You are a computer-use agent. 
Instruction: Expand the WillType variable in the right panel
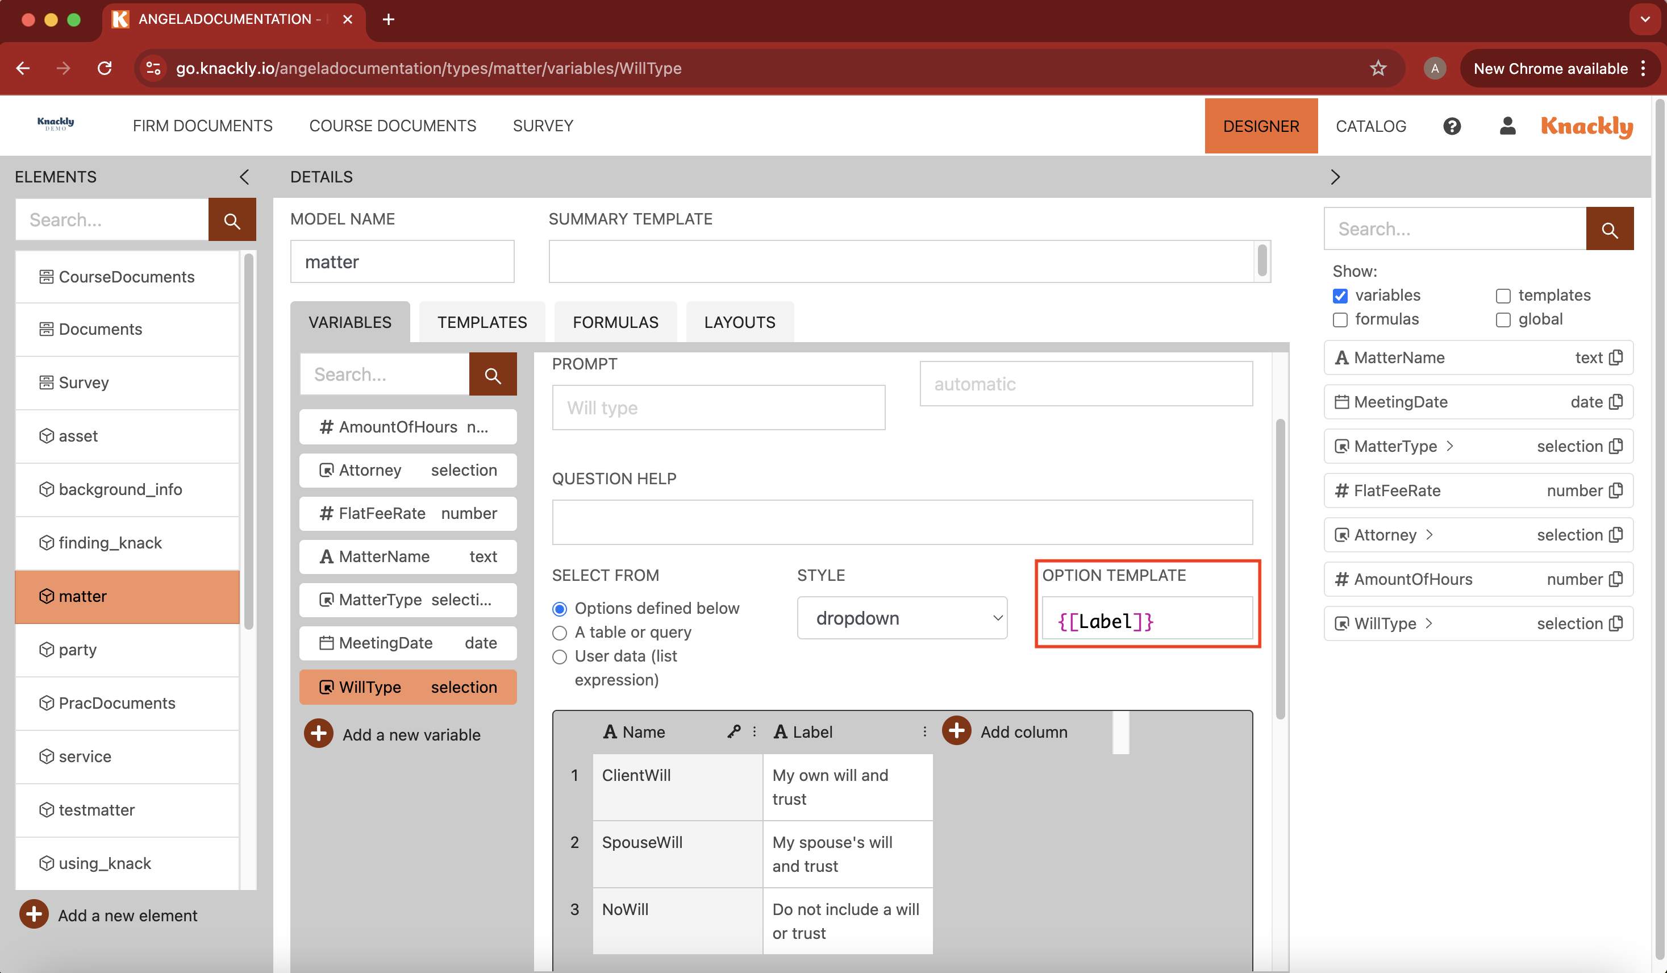click(1429, 623)
